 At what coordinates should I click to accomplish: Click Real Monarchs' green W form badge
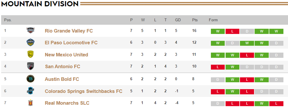tap(262, 103)
